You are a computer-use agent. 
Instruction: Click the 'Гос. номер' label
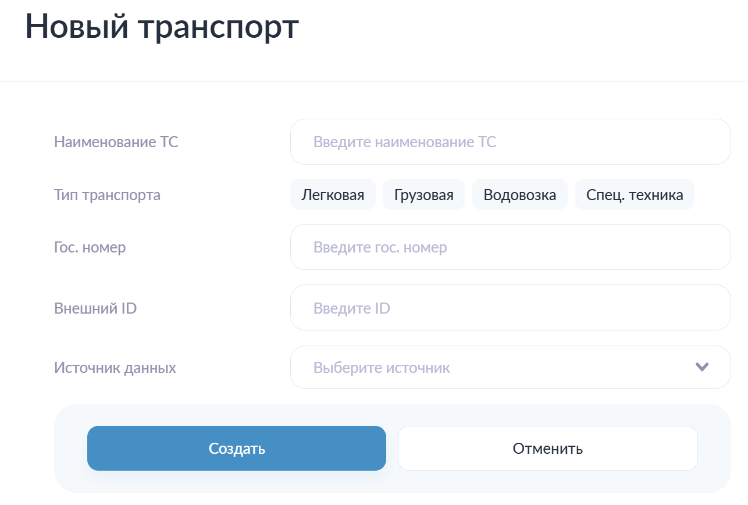point(90,247)
